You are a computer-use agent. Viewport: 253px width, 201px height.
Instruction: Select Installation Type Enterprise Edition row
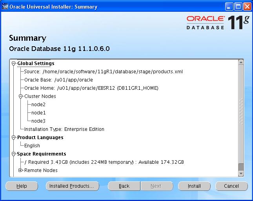(64, 129)
